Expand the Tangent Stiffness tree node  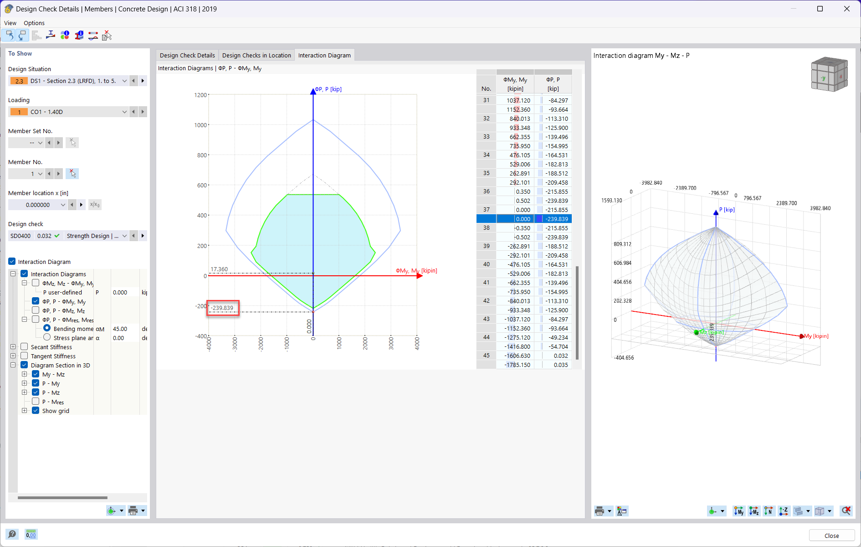(x=13, y=356)
